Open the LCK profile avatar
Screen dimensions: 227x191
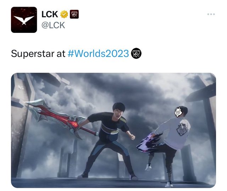pyautogui.click(x=24, y=20)
